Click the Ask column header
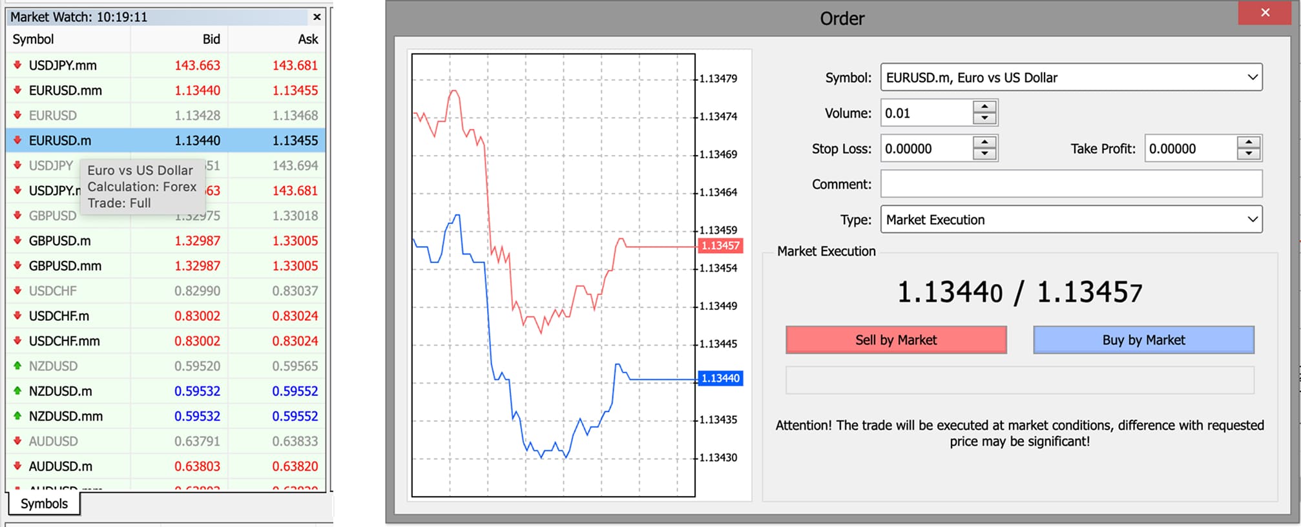This screenshot has width=1301, height=527. pos(307,39)
